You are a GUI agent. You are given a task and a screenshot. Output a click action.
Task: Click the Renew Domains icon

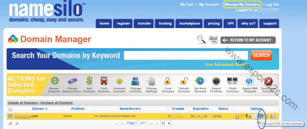click(x=54, y=81)
